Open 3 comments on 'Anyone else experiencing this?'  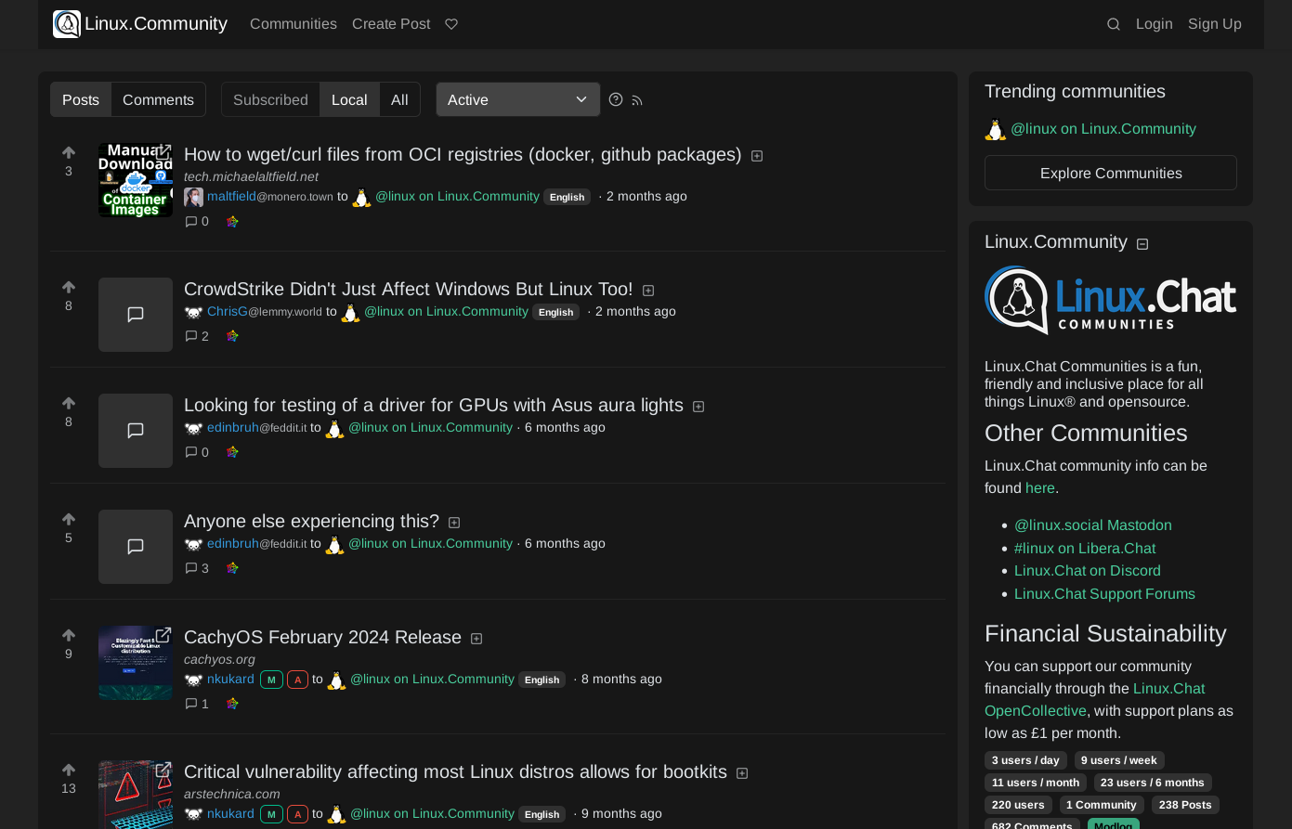(x=197, y=568)
